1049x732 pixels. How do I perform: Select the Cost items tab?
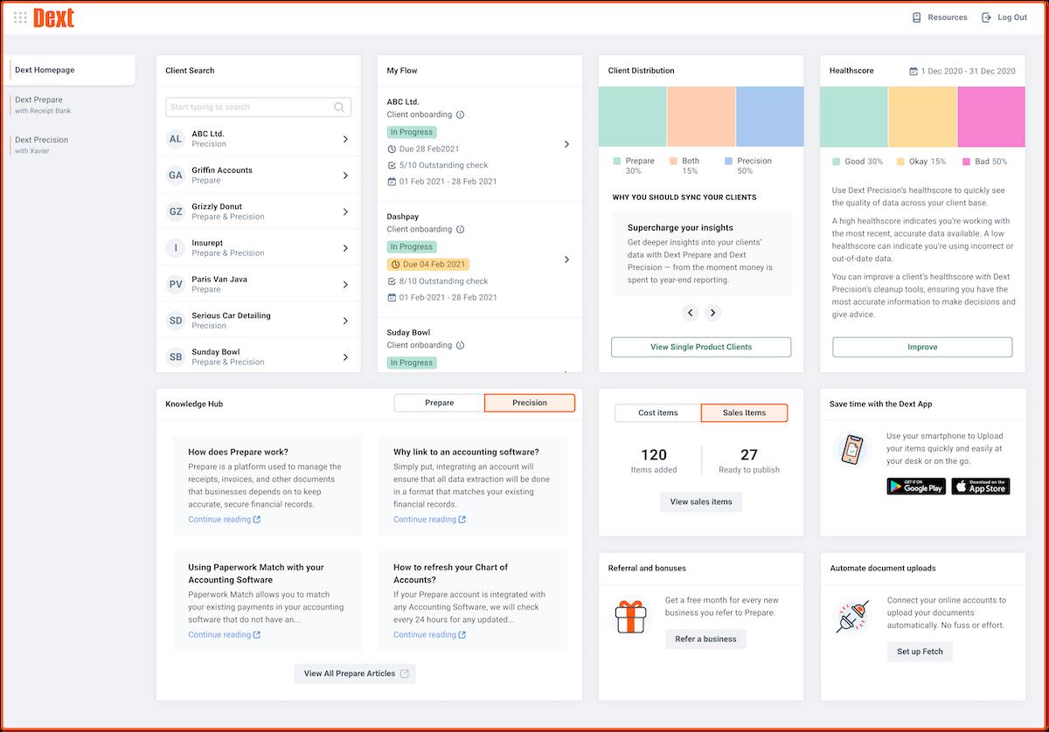point(658,413)
